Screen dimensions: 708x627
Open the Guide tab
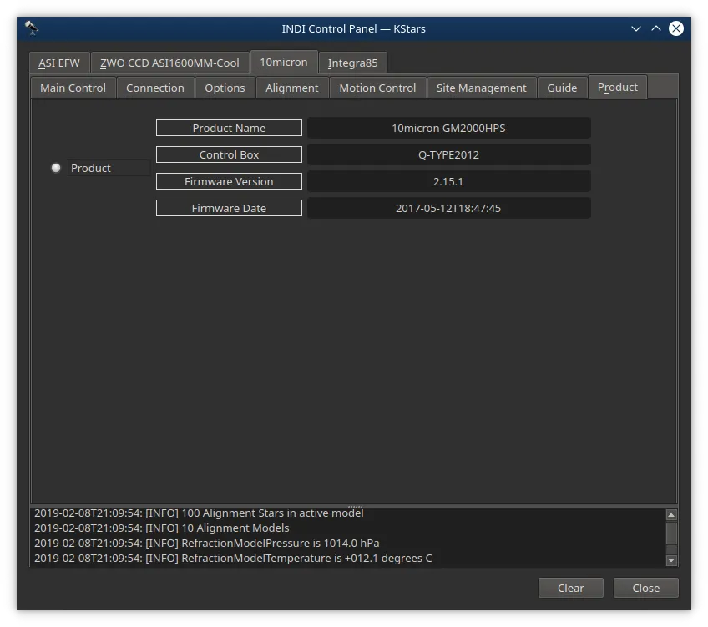(x=562, y=88)
